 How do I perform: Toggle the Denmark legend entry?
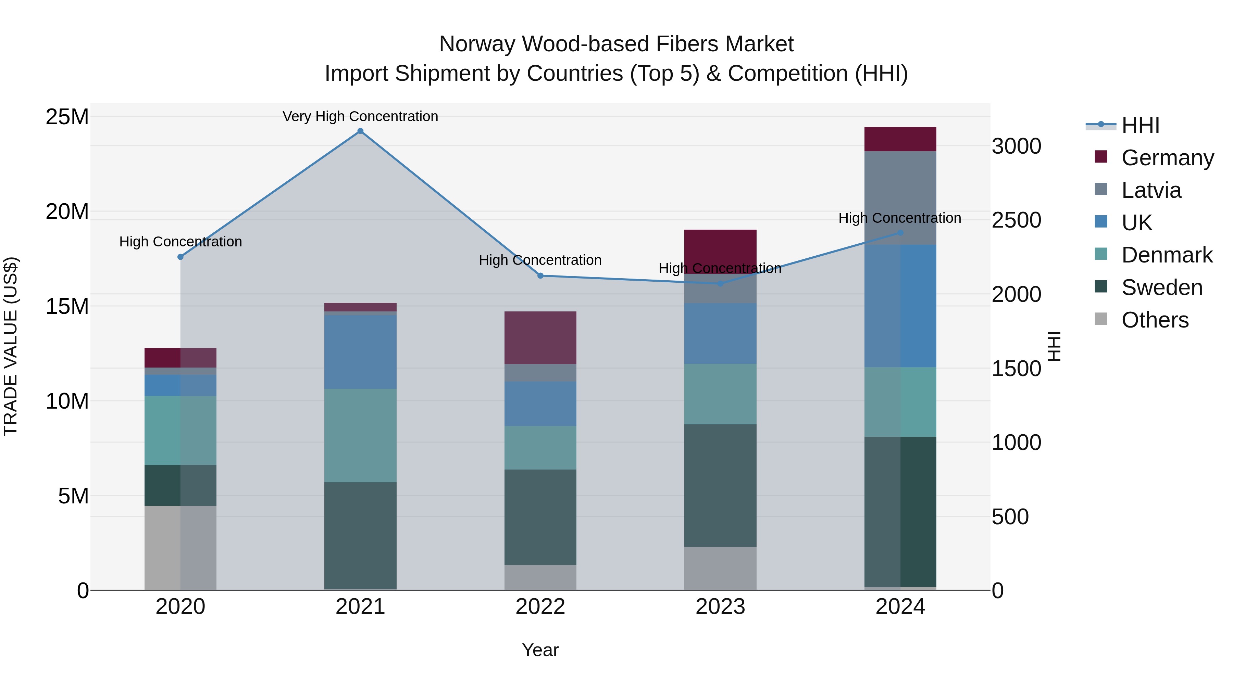[x=1154, y=255]
